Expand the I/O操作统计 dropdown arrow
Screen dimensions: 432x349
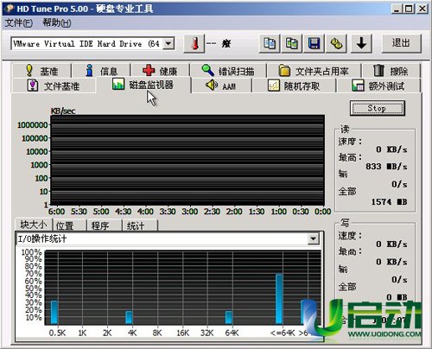click(x=313, y=238)
